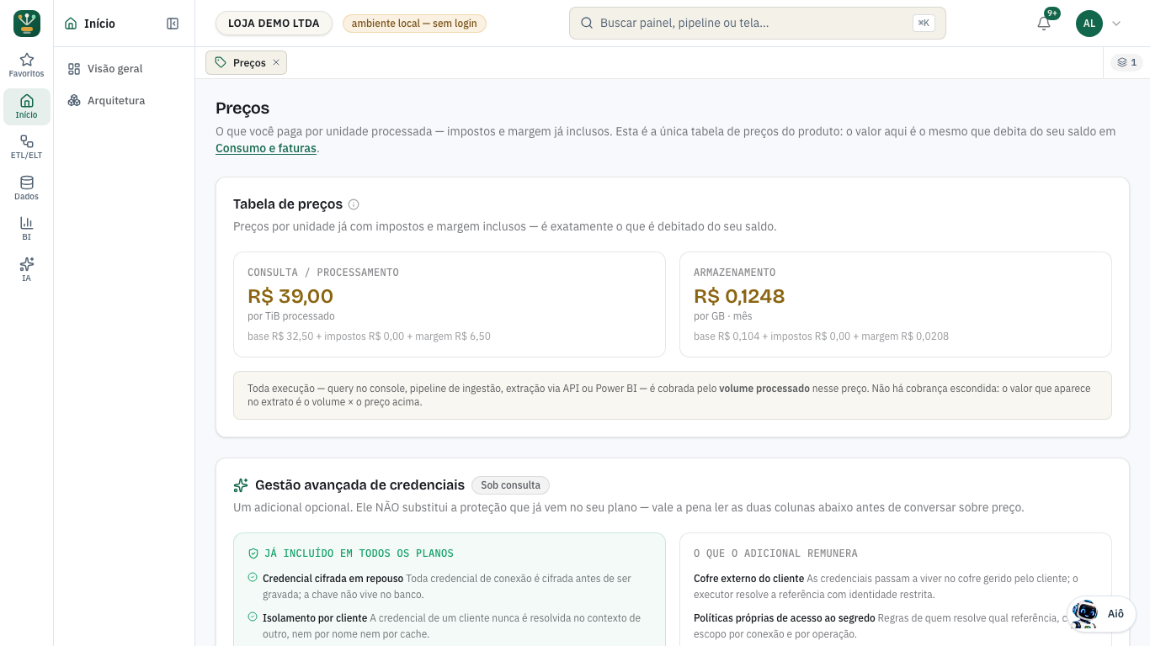Close the Preços tab
Viewport: 1150px width, 646px height.
tap(276, 62)
